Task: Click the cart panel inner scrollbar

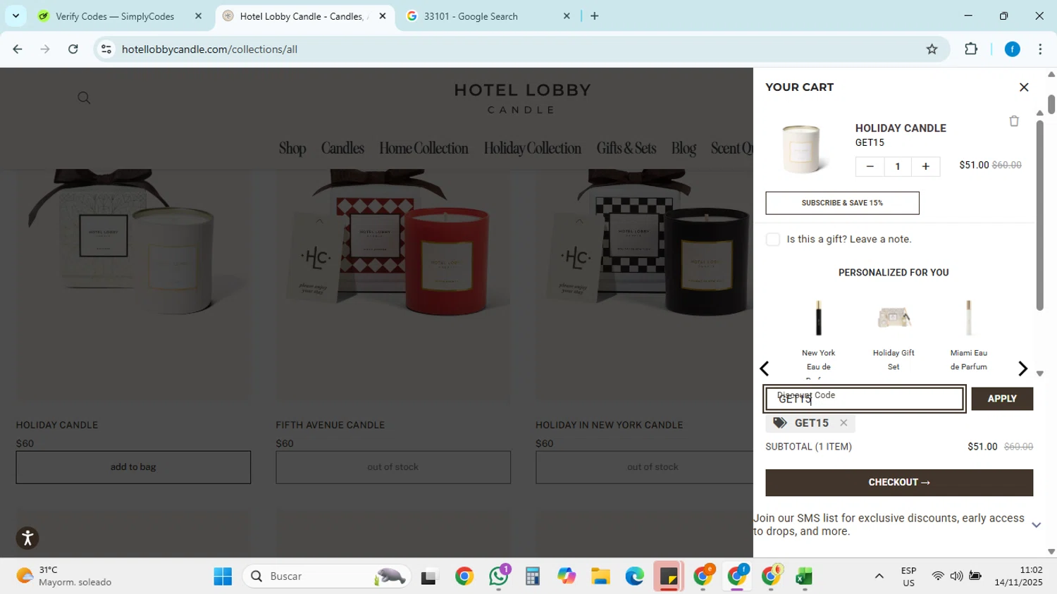Action: point(1039,215)
